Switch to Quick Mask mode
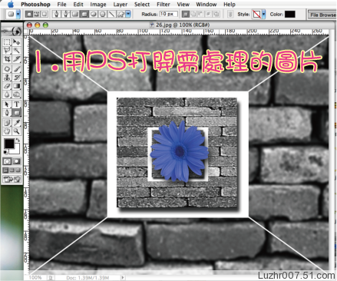 pos(16,161)
